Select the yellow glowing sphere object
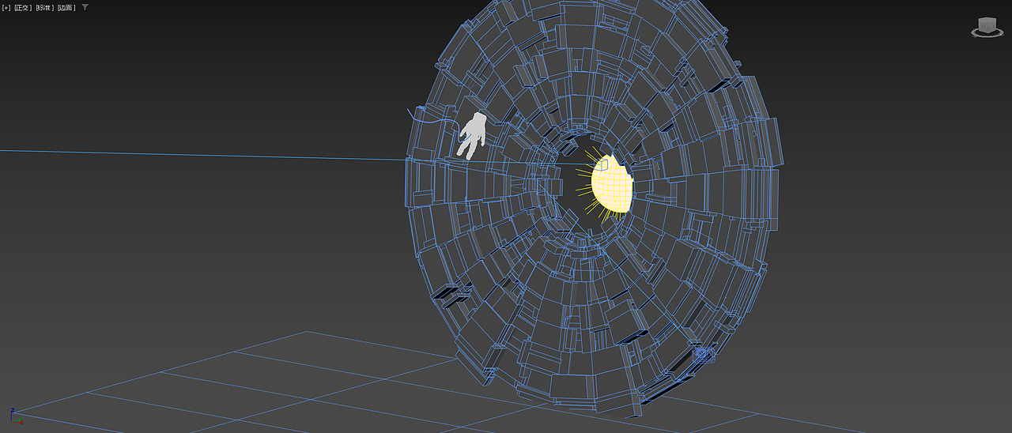This screenshot has height=433, width=1012. (x=613, y=183)
